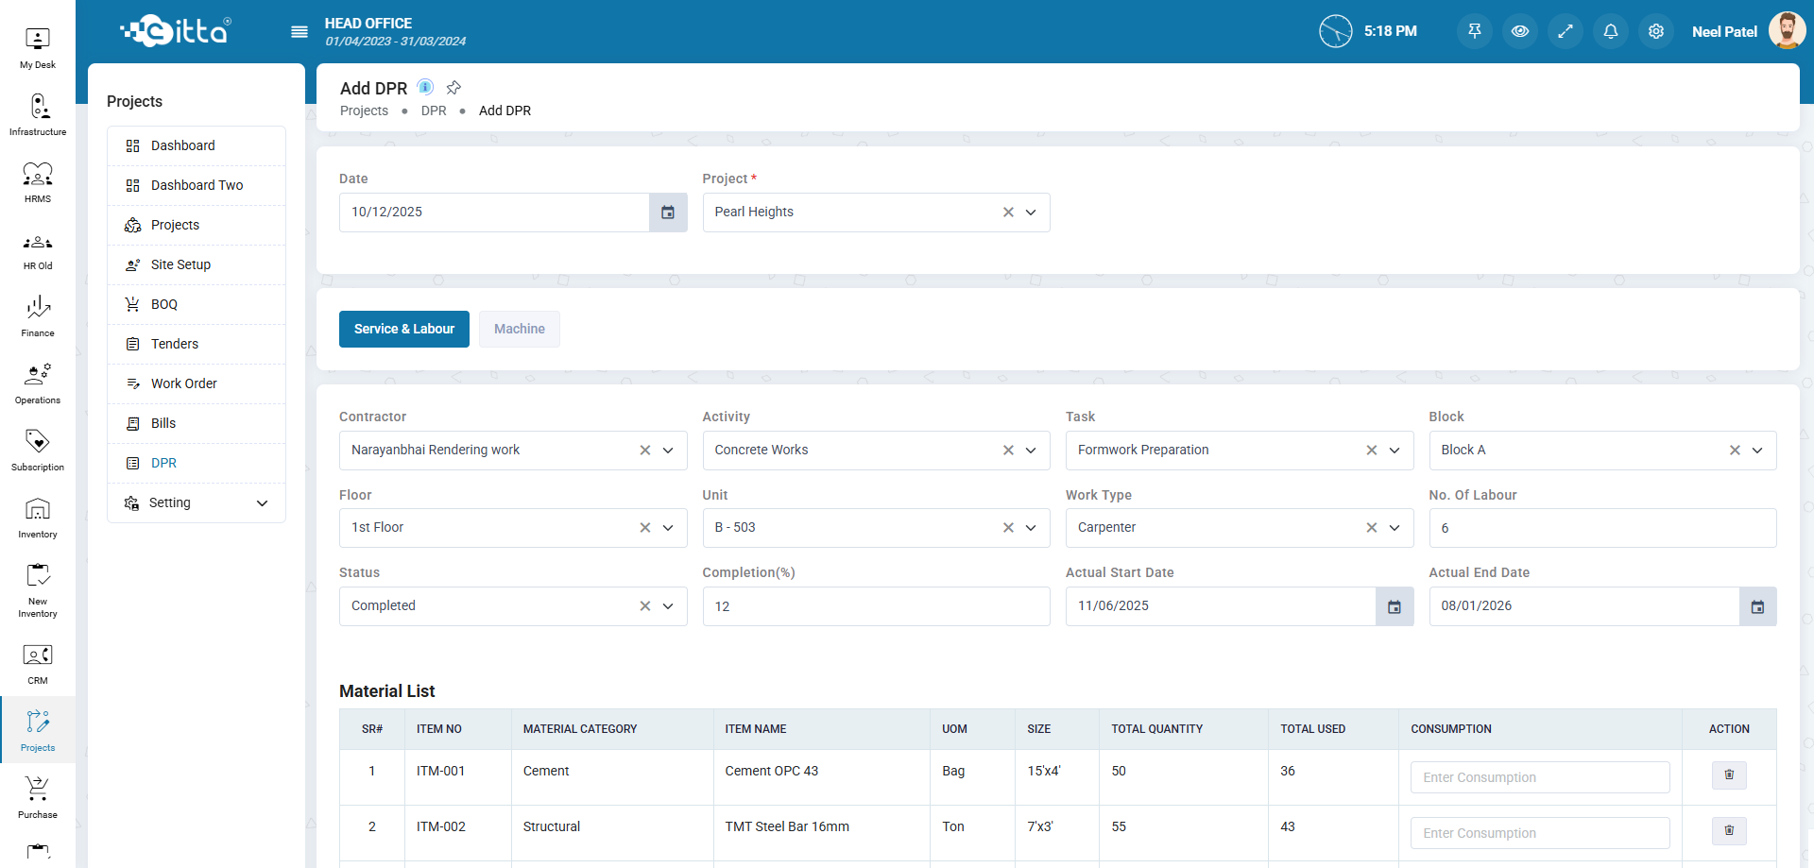
Task: Pin the Add DPR page
Action: (x=453, y=88)
